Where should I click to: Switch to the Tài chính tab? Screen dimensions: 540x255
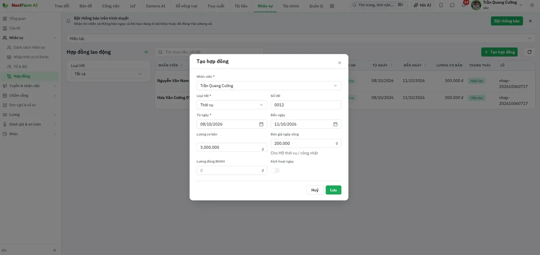click(291, 6)
